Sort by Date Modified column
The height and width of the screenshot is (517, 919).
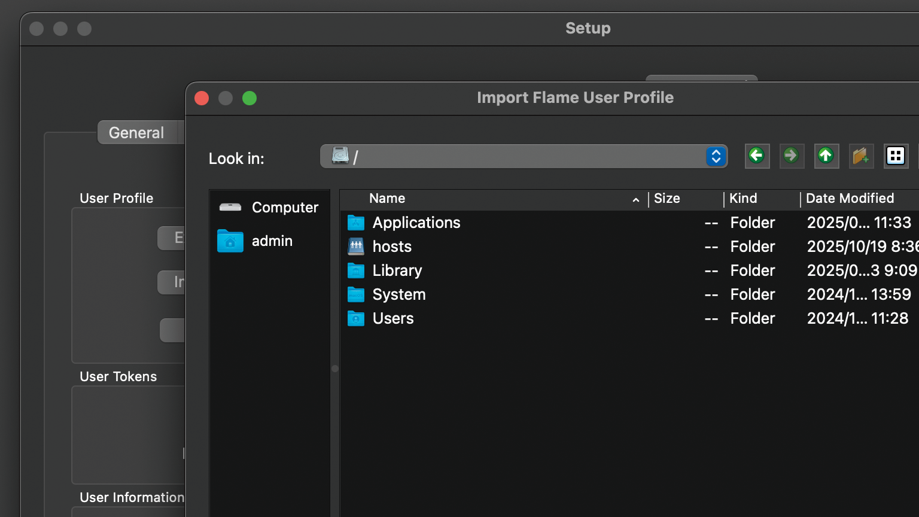coord(850,199)
